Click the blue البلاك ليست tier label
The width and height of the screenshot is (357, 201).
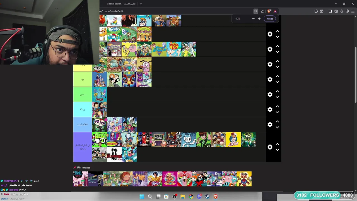(x=82, y=125)
